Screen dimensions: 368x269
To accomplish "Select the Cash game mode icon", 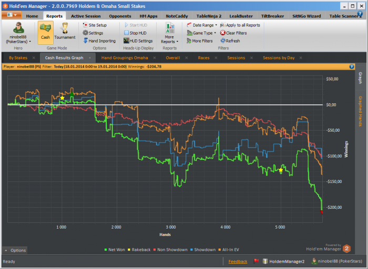I will 46,33.
